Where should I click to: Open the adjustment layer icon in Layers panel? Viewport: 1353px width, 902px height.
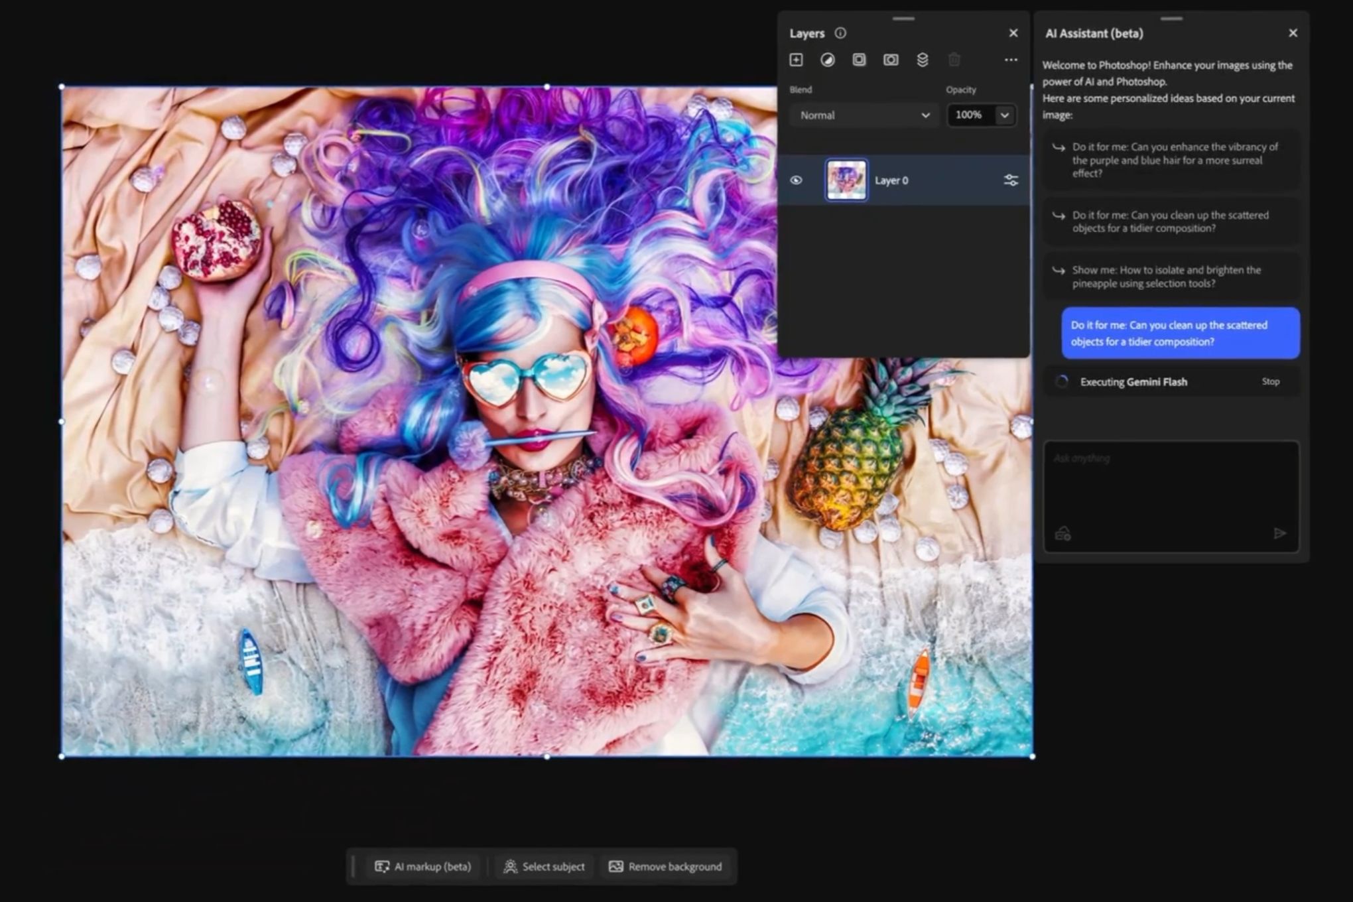[x=827, y=60]
